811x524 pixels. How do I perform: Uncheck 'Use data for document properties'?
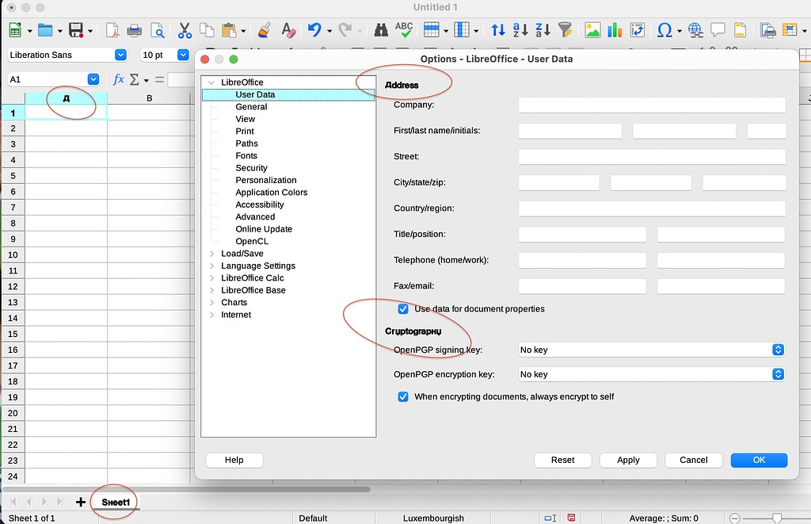403,309
